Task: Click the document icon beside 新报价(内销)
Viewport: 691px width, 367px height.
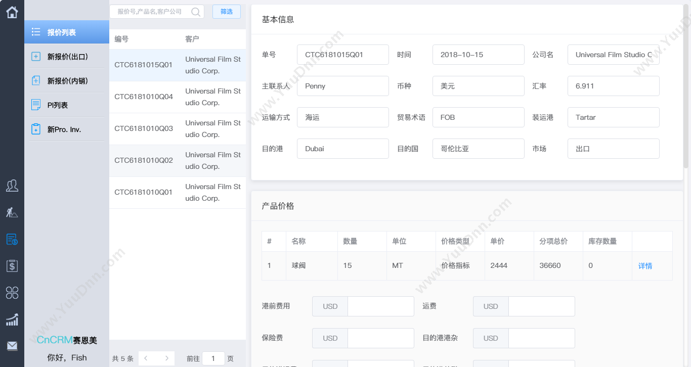Action: click(x=36, y=81)
